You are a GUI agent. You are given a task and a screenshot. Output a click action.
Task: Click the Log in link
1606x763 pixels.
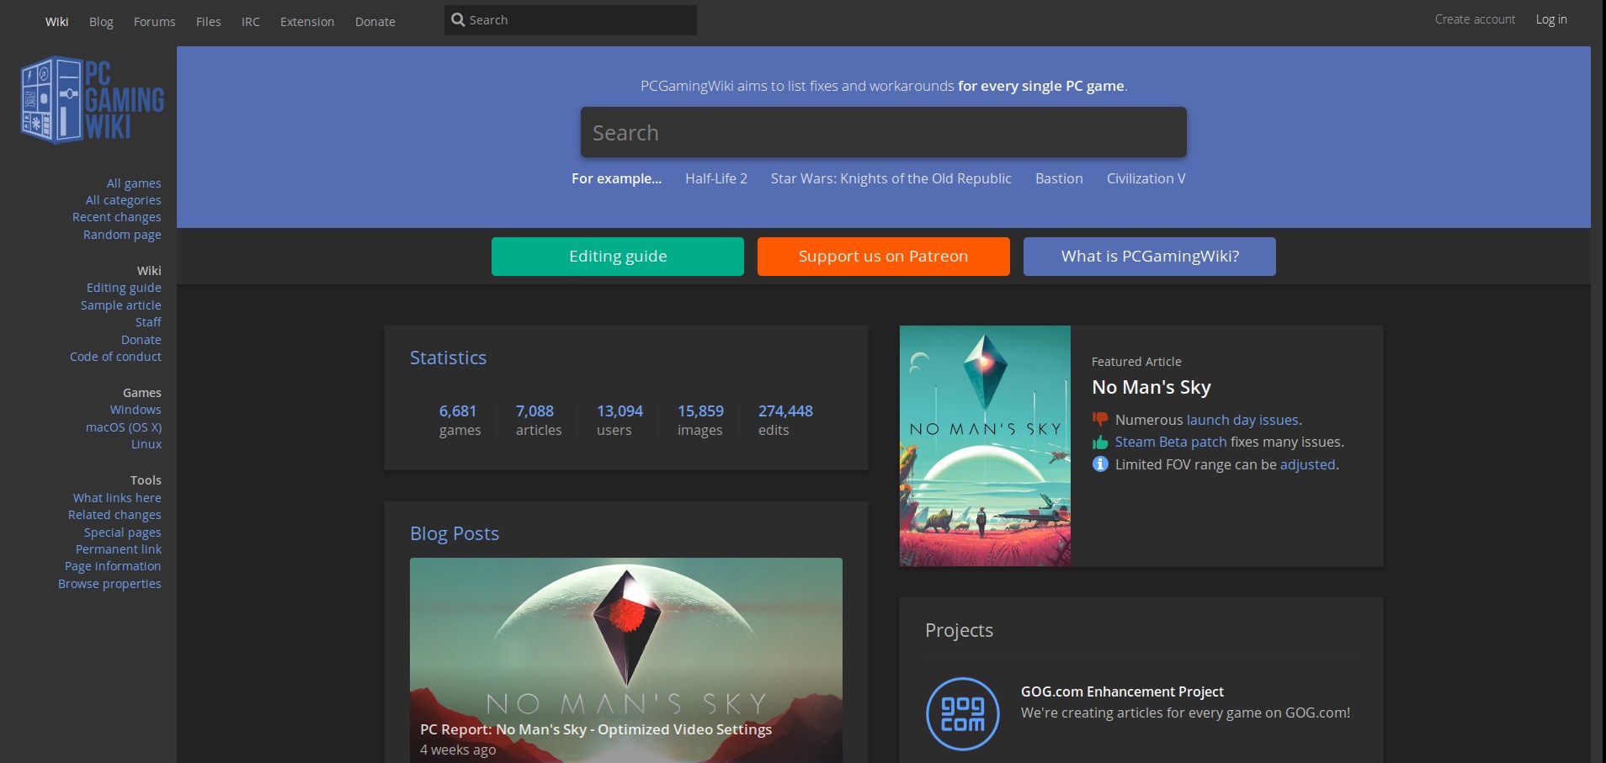[1551, 19]
